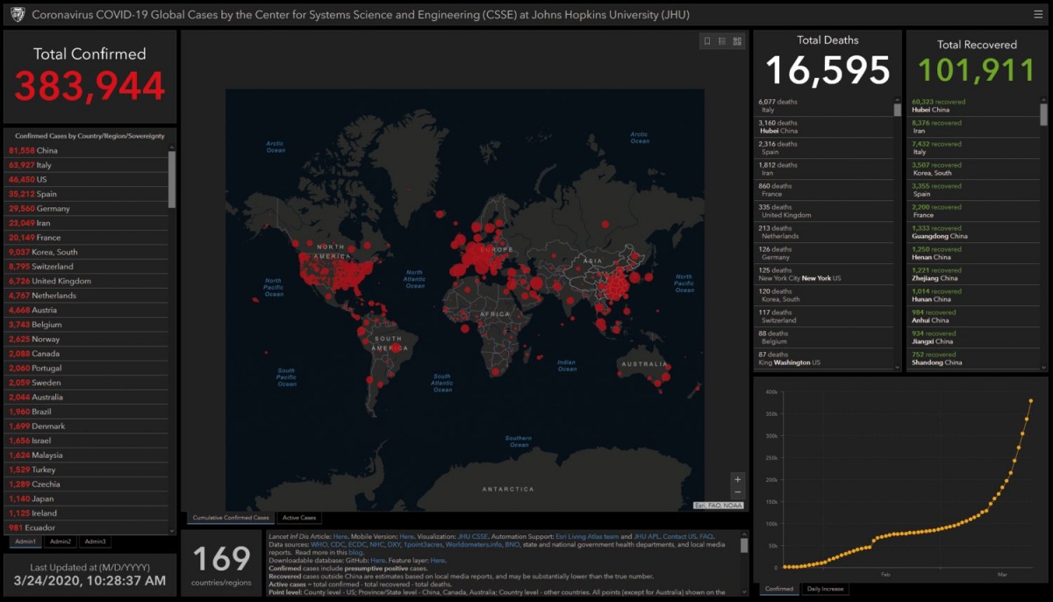Switch chart to the Confirmed tab
The image size is (1053, 602).
(777, 589)
